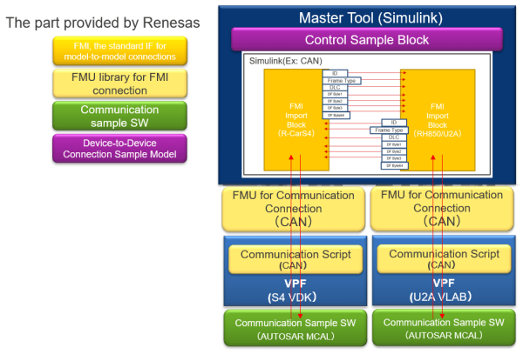Viewport: 523px width, 354px height.
Task: Click the ID port on the R-CarS4 block
Action: tap(335, 73)
